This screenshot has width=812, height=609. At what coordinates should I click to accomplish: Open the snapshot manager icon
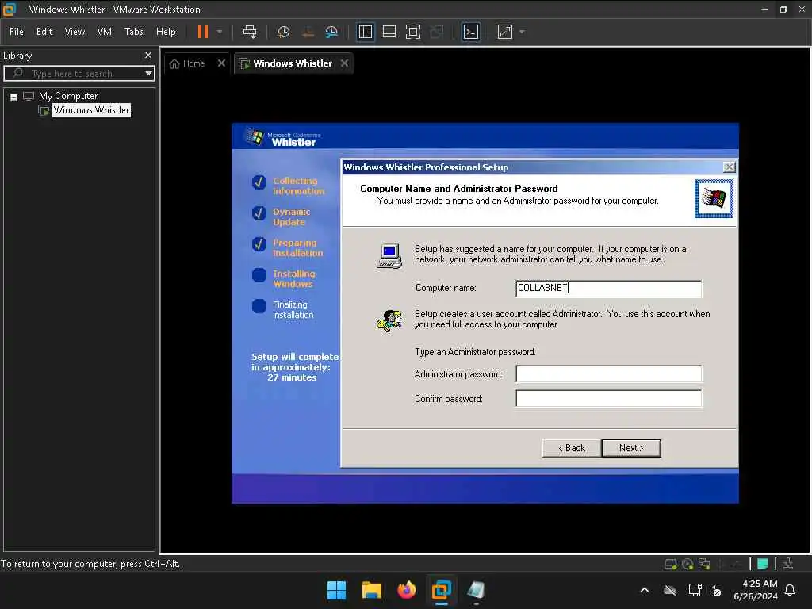(331, 32)
